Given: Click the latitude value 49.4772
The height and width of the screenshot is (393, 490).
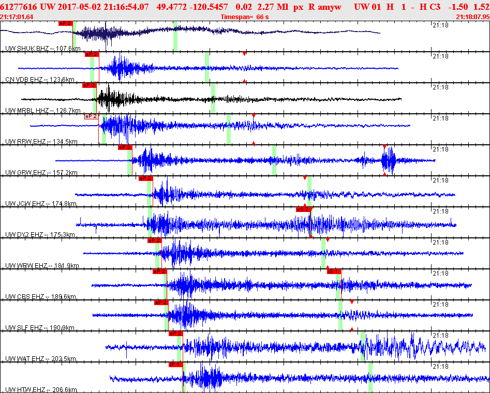Looking at the screenshot, I should pos(171,7).
